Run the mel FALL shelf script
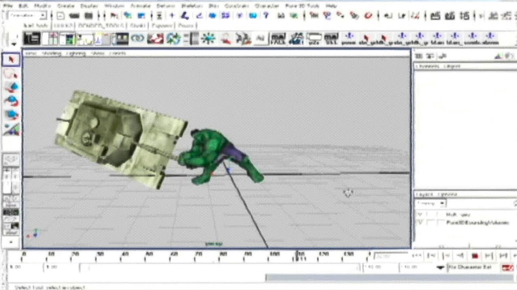The width and height of the screenshot is (517, 290). pos(278,39)
